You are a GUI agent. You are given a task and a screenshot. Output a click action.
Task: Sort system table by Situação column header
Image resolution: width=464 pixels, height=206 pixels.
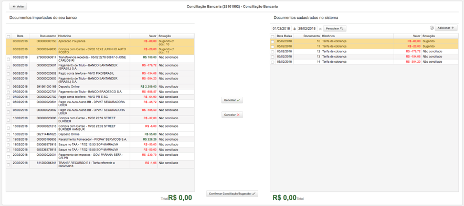click(x=440, y=36)
